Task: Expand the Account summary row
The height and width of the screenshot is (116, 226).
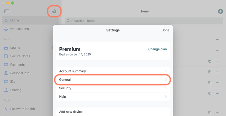Action: coord(113,71)
